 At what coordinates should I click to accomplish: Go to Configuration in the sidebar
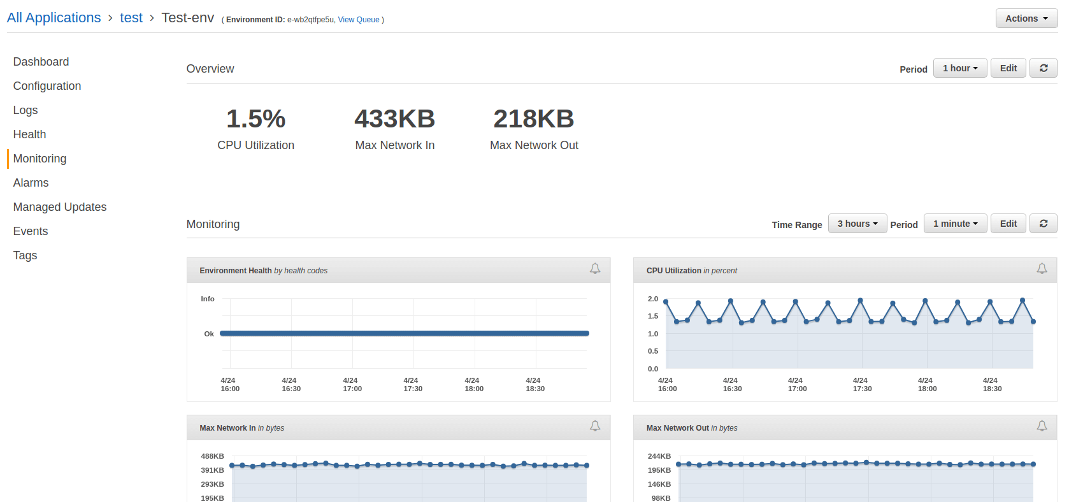click(47, 86)
